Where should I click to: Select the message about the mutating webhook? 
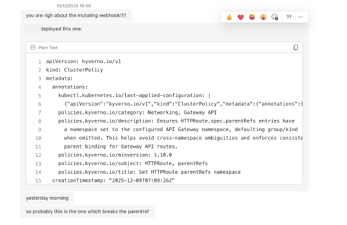(x=76, y=15)
